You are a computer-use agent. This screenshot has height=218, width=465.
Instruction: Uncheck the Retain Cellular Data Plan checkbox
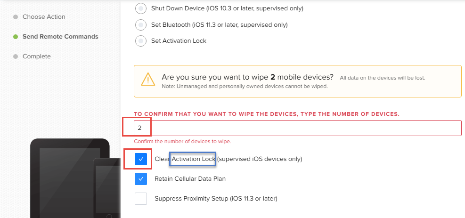(141, 179)
